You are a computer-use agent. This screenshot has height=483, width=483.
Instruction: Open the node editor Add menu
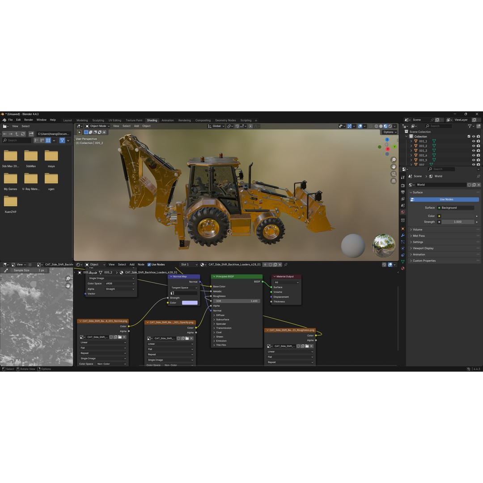point(132,265)
